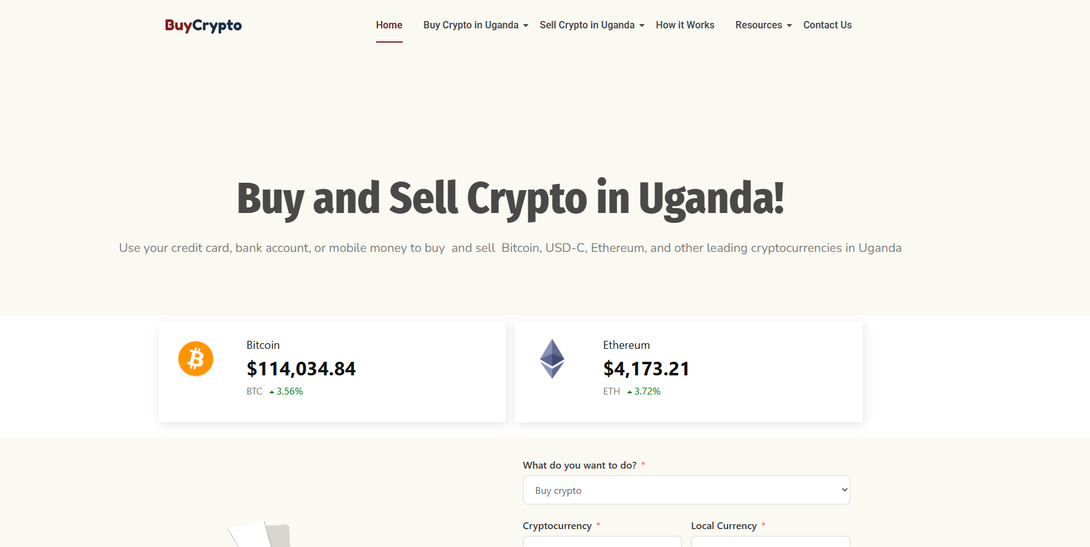Click the ETH ticker label
This screenshot has height=547, width=1090.
coord(611,391)
